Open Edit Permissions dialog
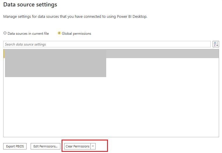This screenshot has height=153, width=222. (x=46, y=146)
